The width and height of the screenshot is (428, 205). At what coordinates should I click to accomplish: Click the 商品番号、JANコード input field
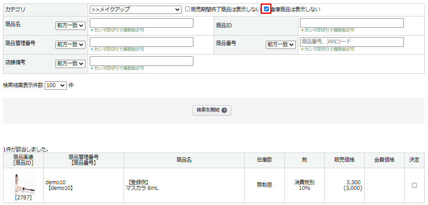(x=352, y=42)
